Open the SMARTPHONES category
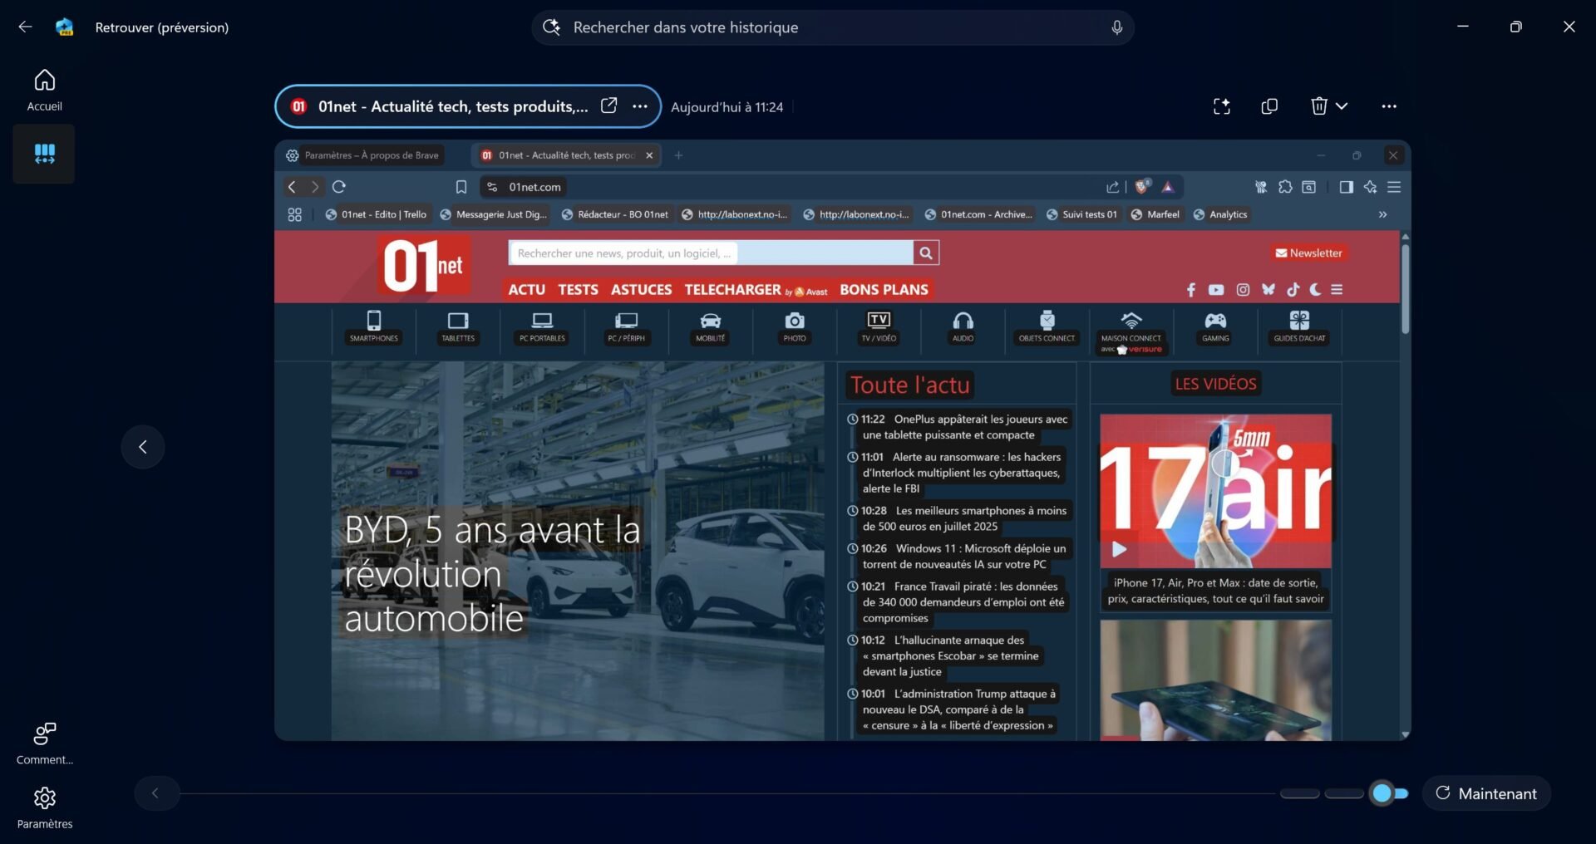 coord(374,327)
